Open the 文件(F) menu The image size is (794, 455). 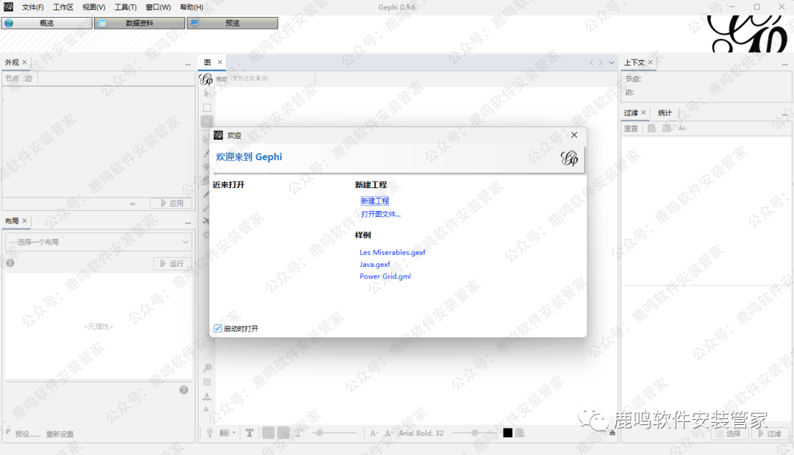32,7
